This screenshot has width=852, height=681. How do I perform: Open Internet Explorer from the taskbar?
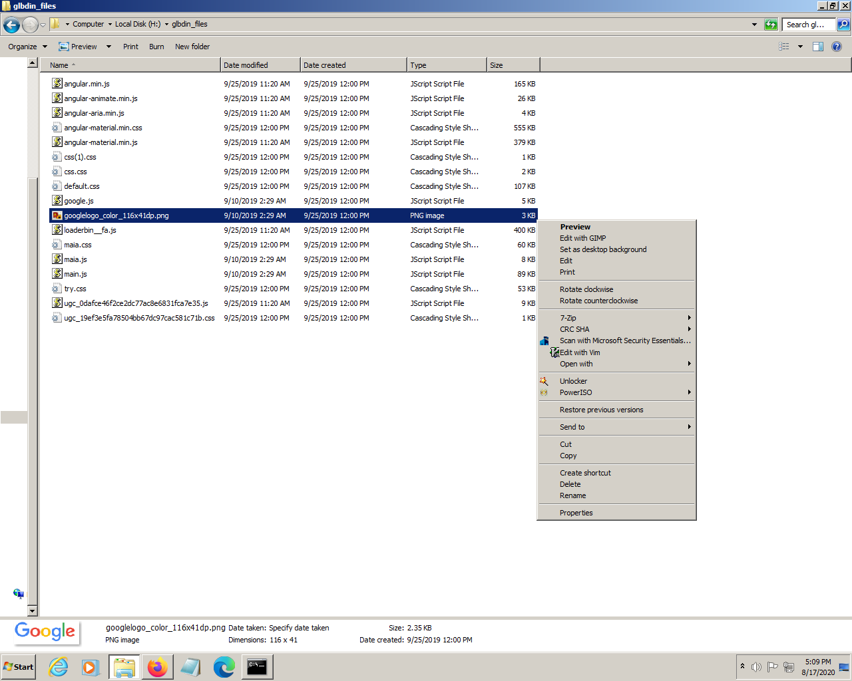click(x=59, y=667)
